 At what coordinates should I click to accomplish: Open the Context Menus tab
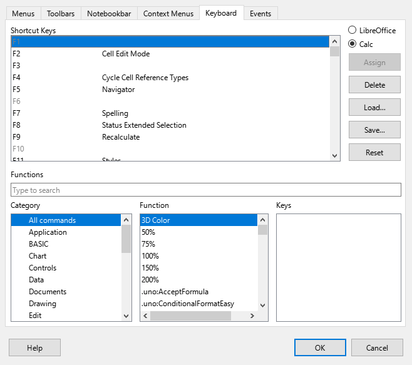click(x=168, y=13)
